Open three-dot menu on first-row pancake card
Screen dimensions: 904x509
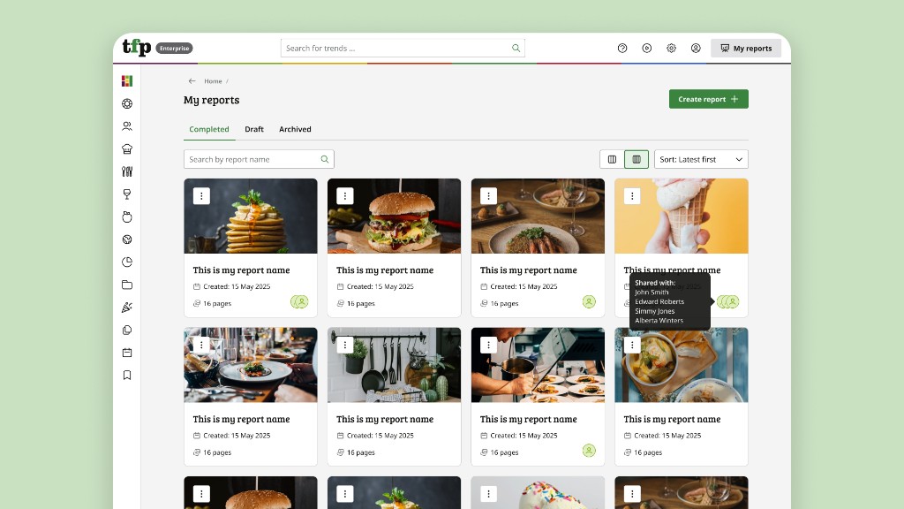pos(201,196)
